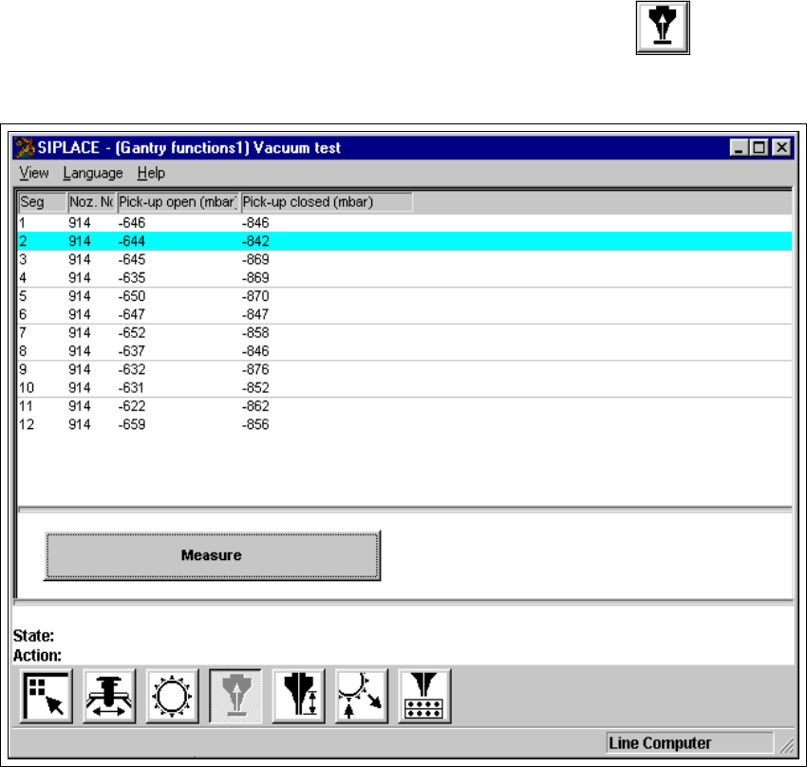Click the Action label
This screenshot has height=767, width=807.
point(37,655)
